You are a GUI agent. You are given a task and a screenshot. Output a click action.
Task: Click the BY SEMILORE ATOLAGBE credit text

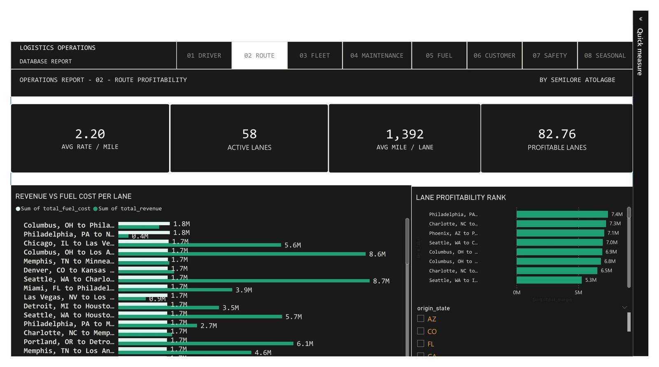577,80
